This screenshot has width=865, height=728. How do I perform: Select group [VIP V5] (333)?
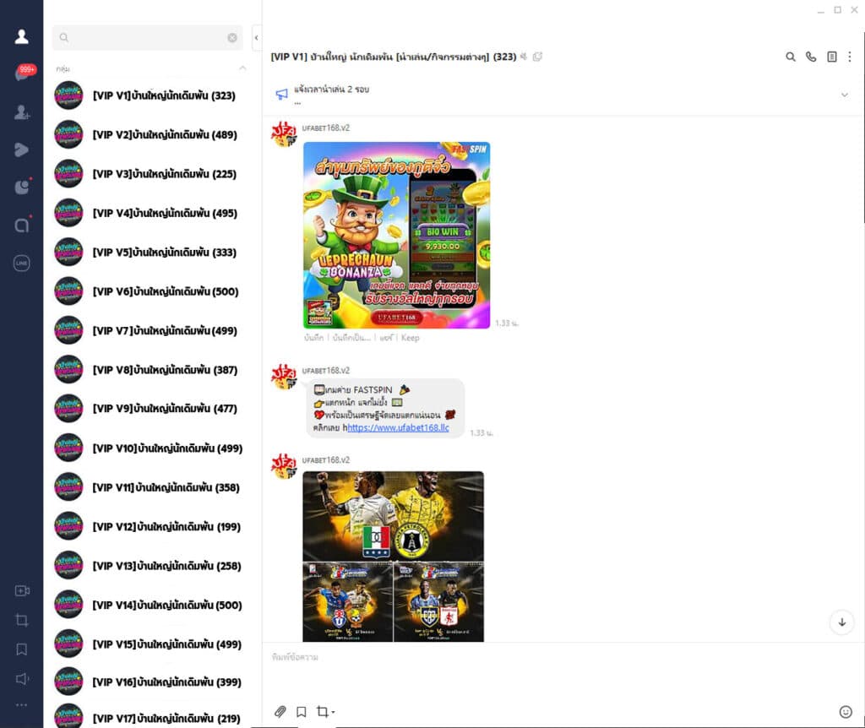pos(150,252)
